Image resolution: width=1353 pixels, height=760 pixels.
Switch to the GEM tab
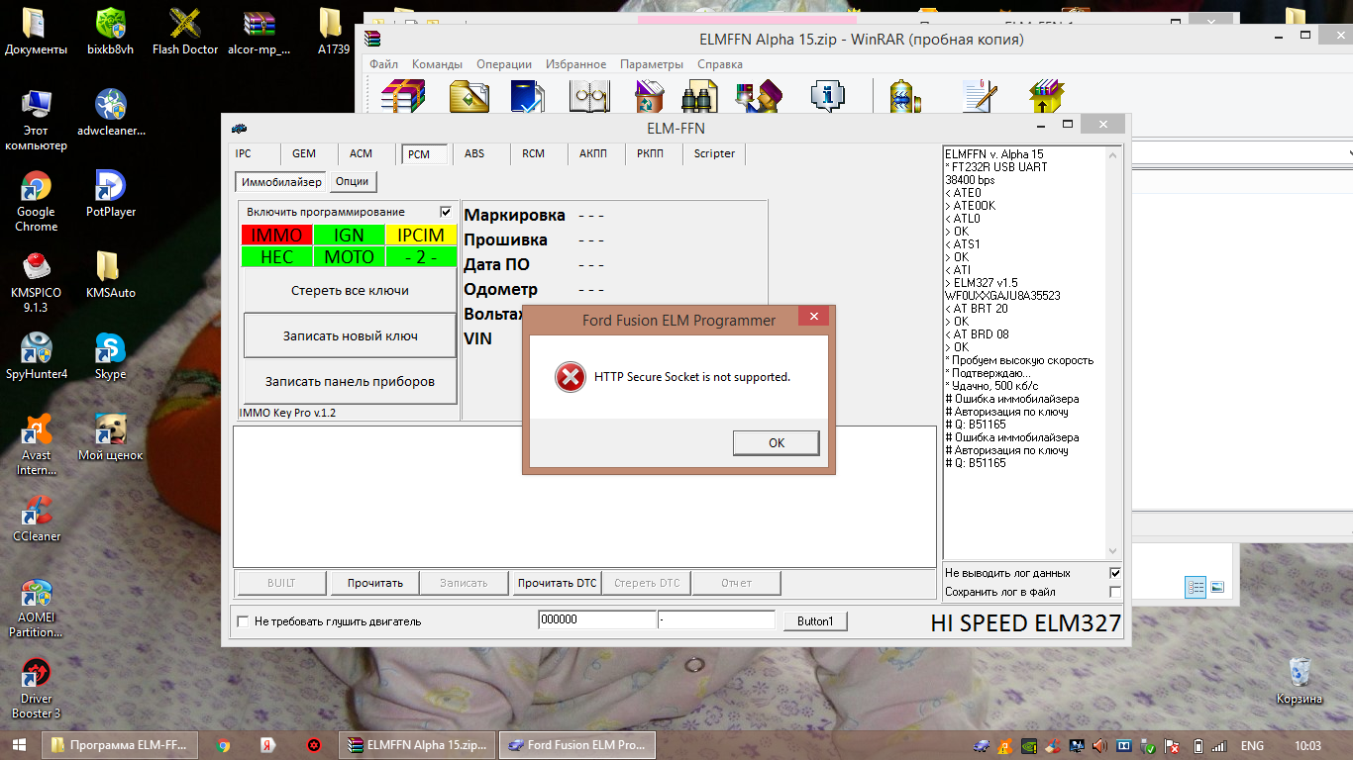(304, 154)
